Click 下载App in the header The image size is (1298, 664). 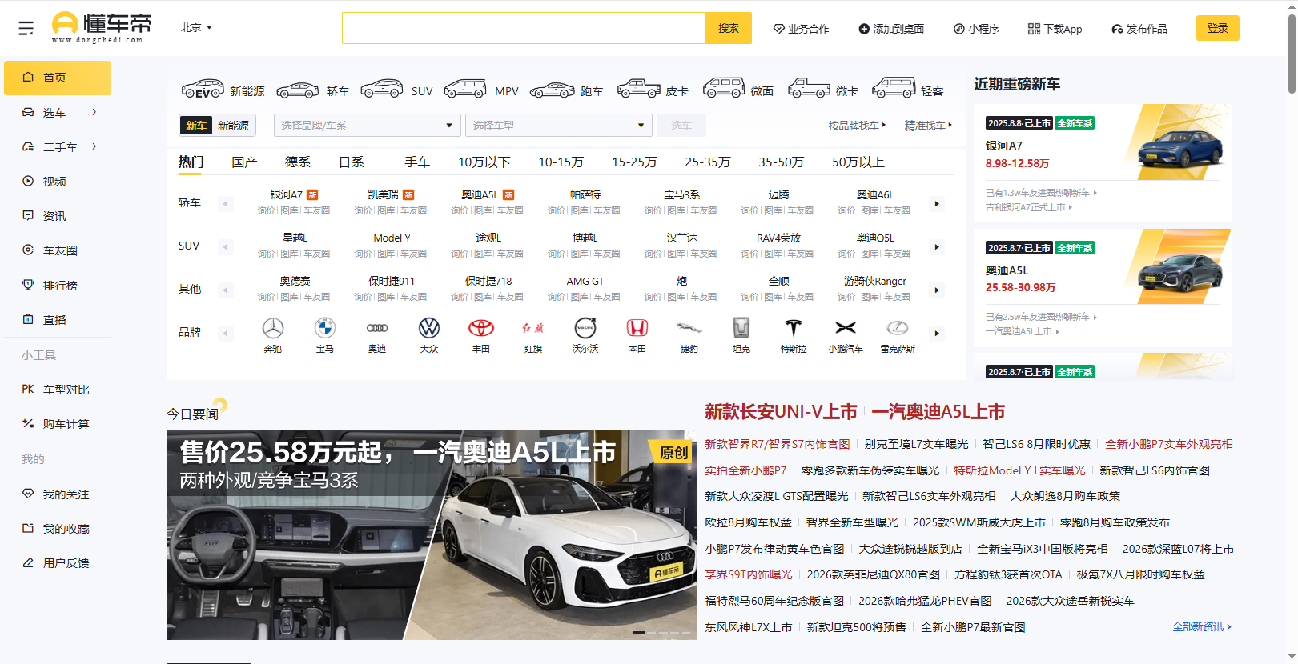(x=1055, y=29)
